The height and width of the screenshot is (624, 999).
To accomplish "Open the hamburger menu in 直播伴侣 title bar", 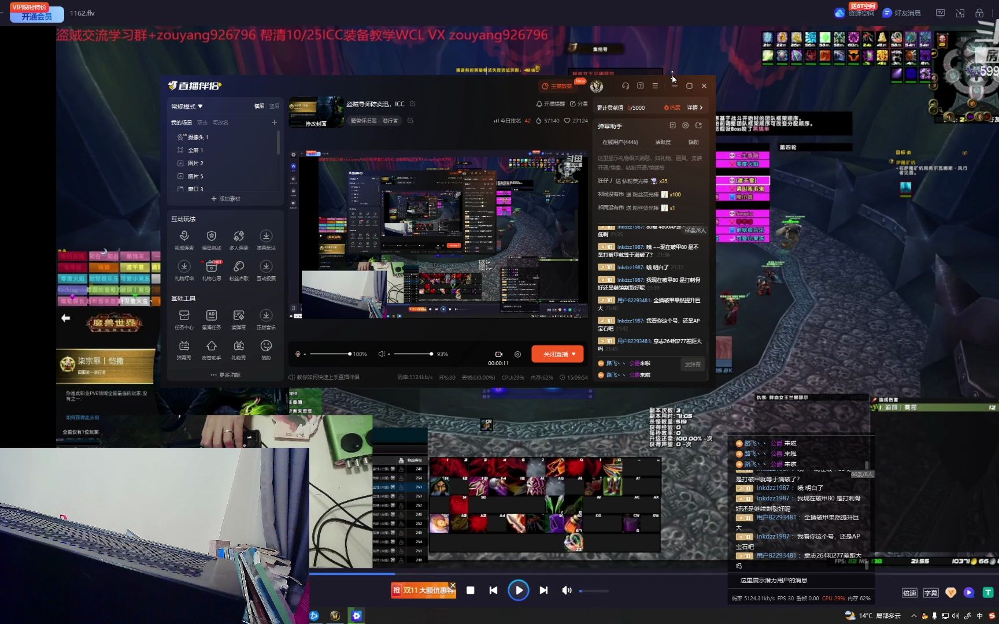I will pos(655,86).
